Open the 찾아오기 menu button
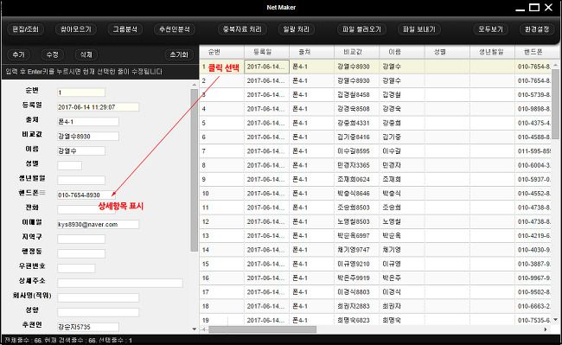This screenshot has width=562, height=345. (75, 29)
